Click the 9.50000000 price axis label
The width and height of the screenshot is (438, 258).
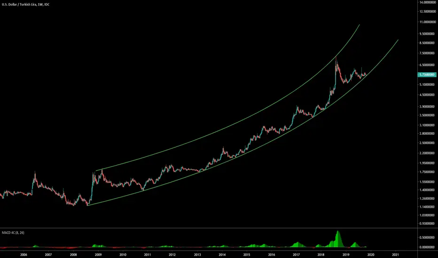click(x=427, y=34)
